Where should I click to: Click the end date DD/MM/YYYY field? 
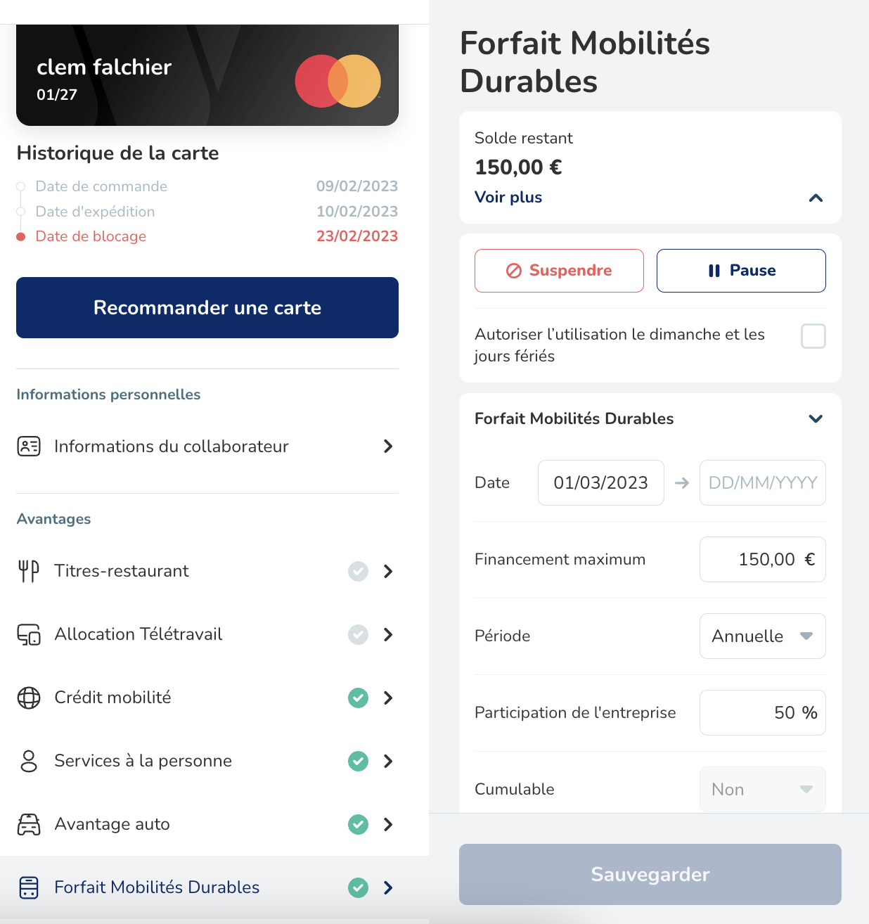click(x=762, y=483)
